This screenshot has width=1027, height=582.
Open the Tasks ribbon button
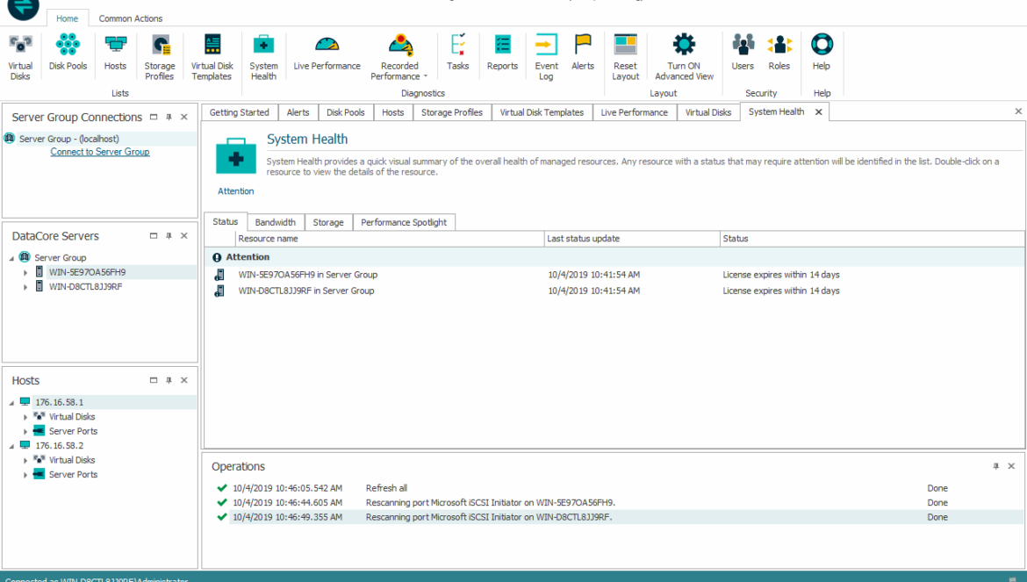click(x=458, y=53)
